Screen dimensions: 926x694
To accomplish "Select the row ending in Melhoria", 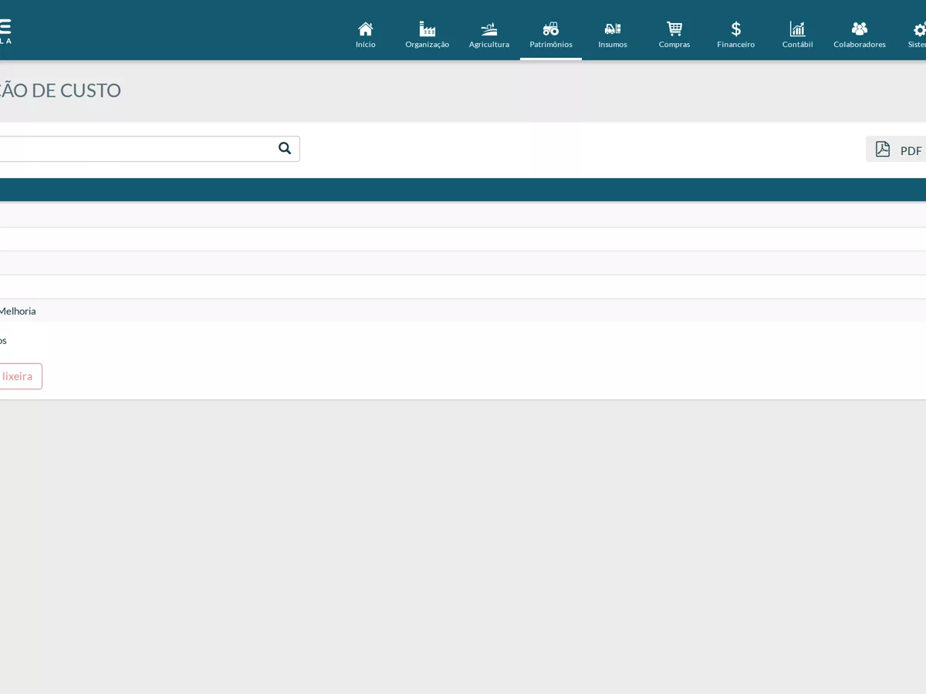I will tap(463, 311).
